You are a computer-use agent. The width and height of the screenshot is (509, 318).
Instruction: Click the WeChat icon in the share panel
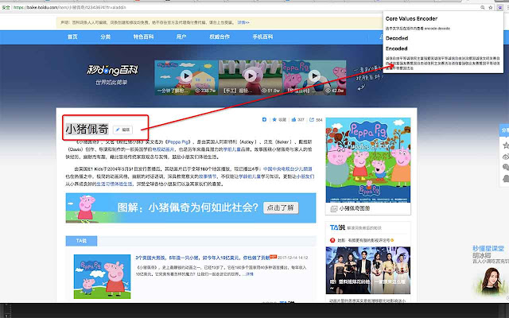tap(506, 168)
